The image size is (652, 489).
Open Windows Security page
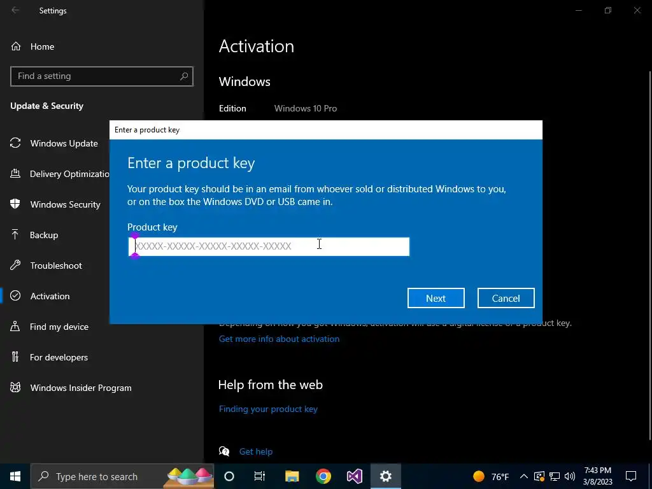[66, 204]
